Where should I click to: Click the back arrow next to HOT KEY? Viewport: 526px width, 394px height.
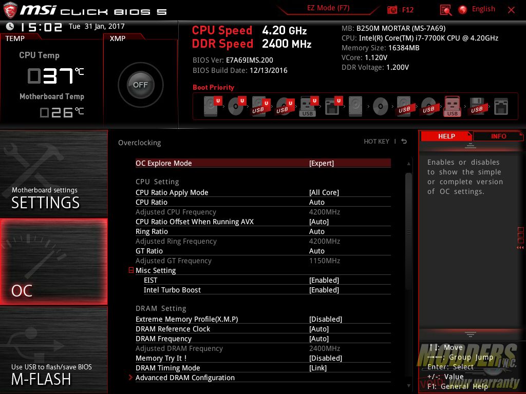[404, 142]
